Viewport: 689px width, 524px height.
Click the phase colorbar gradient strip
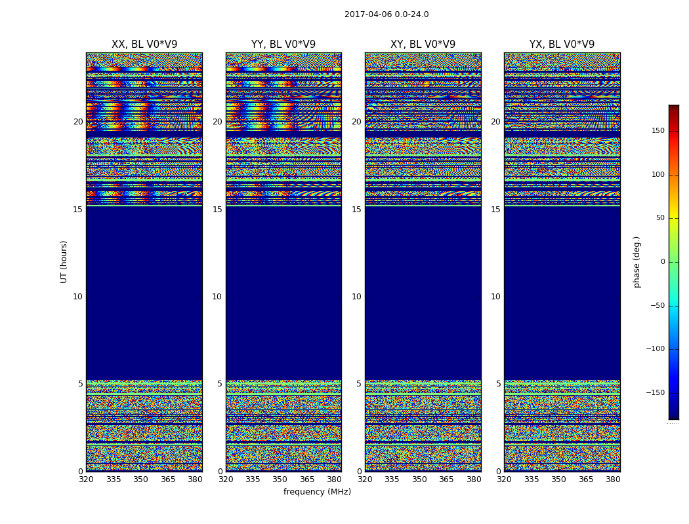pos(674,262)
